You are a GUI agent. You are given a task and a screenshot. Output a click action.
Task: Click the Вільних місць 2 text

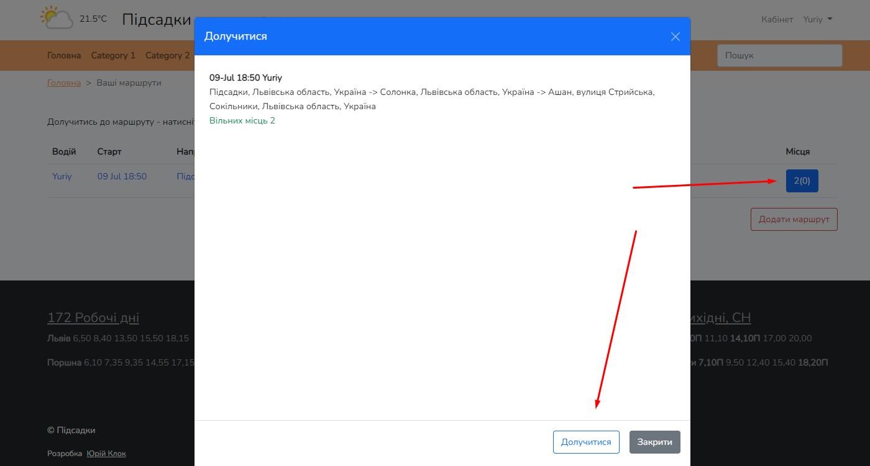click(242, 120)
